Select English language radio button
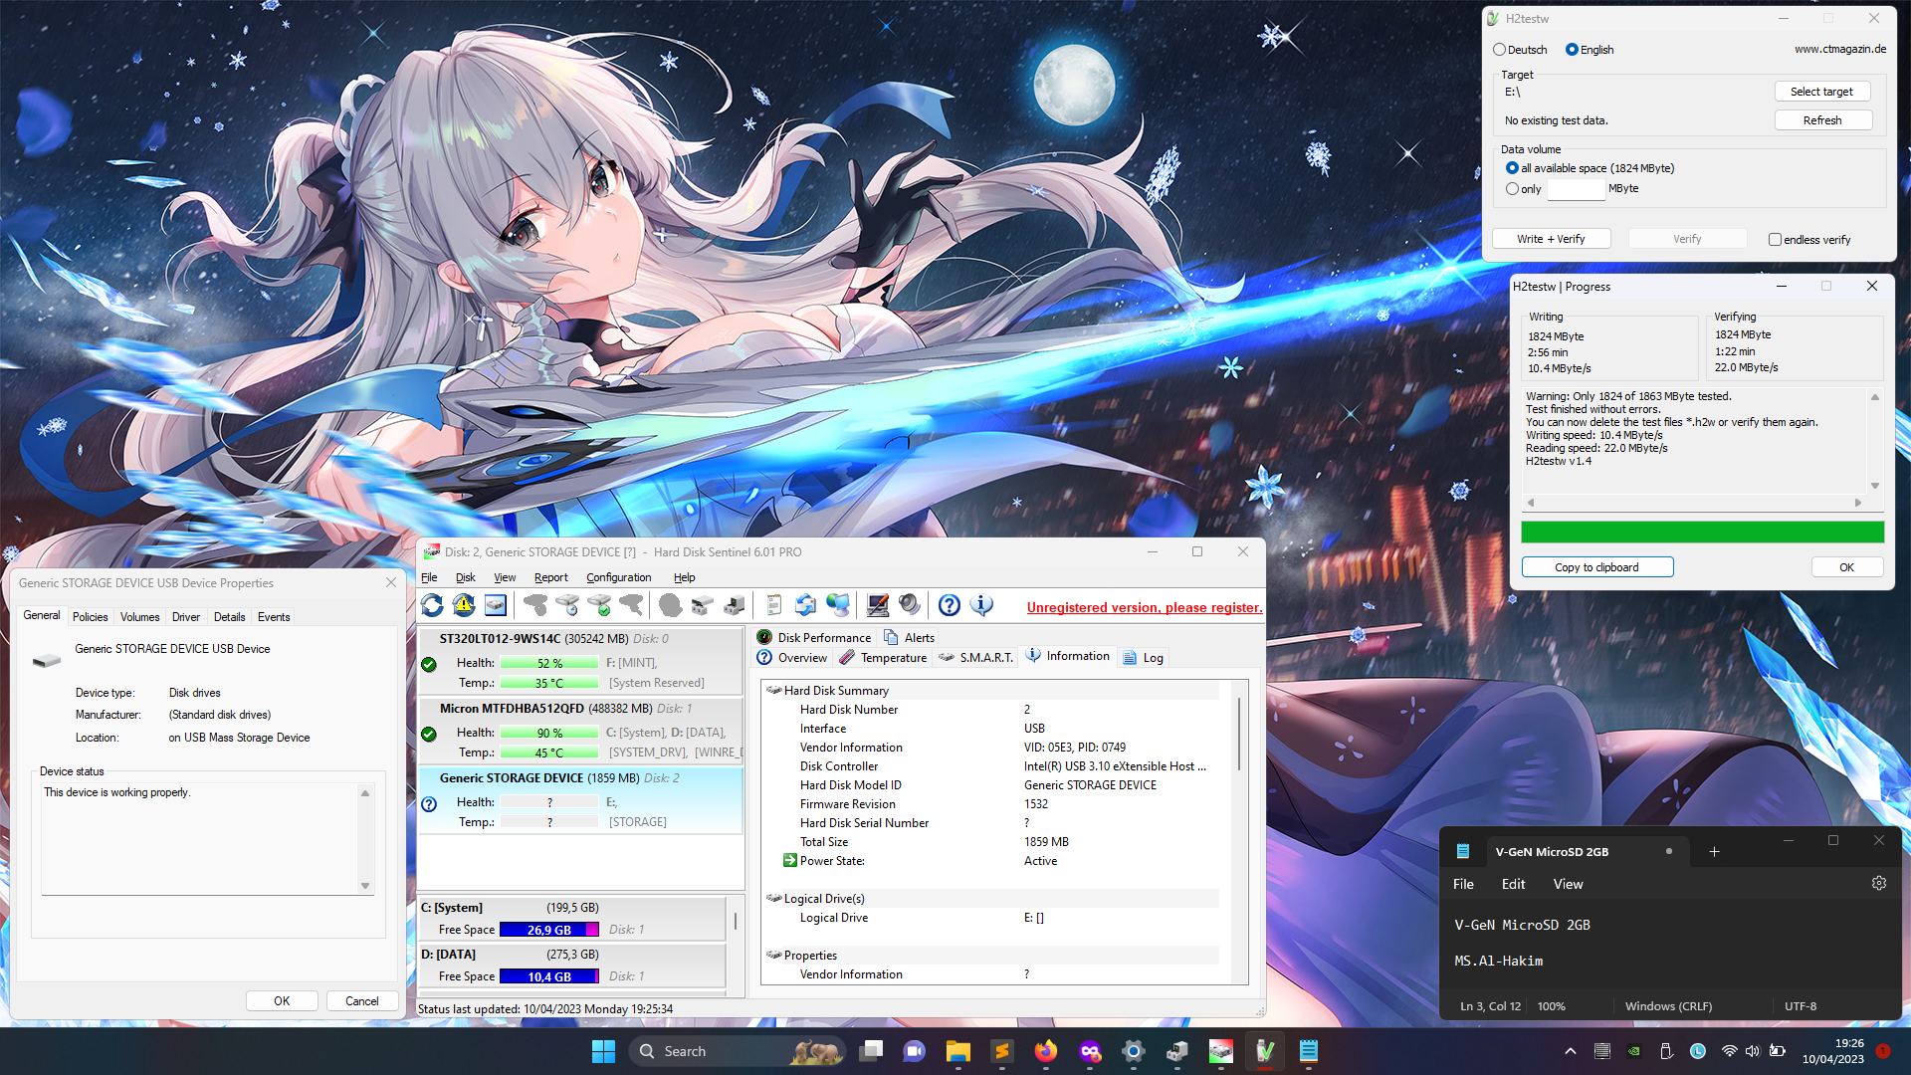Image resolution: width=1911 pixels, height=1075 pixels. click(x=1572, y=50)
